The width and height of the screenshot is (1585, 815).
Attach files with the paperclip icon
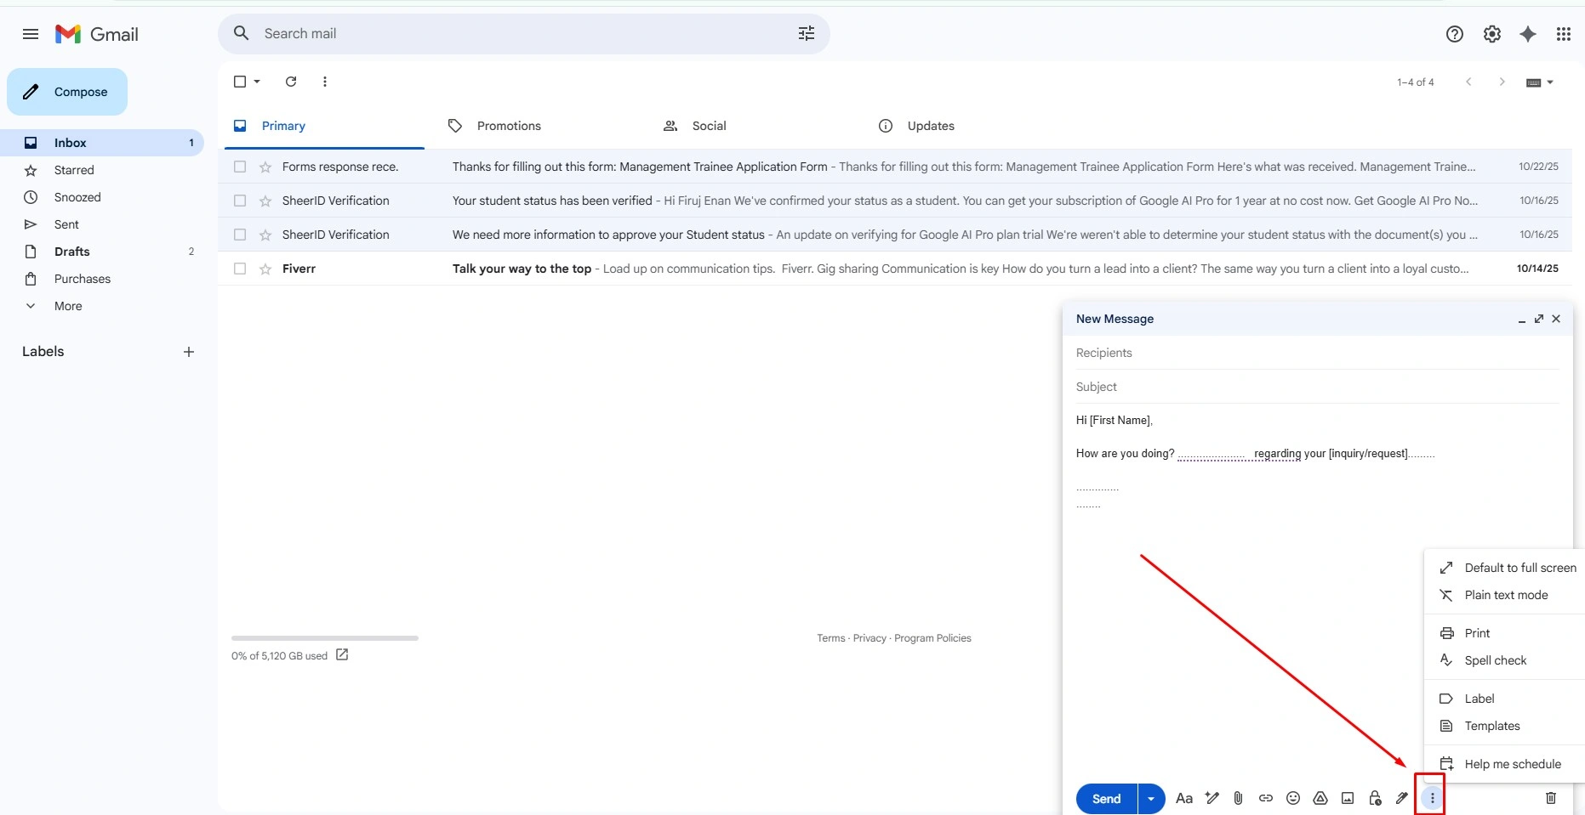click(1239, 798)
